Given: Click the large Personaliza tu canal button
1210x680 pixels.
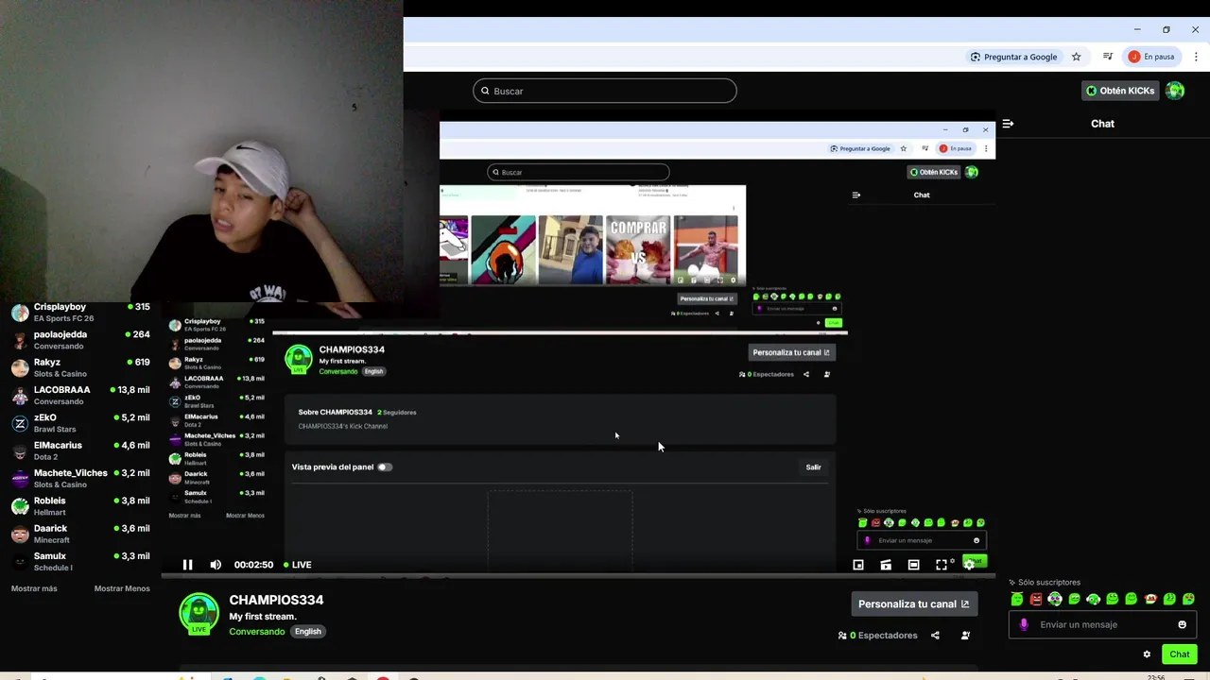Looking at the screenshot, I should pyautogui.click(x=914, y=604).
